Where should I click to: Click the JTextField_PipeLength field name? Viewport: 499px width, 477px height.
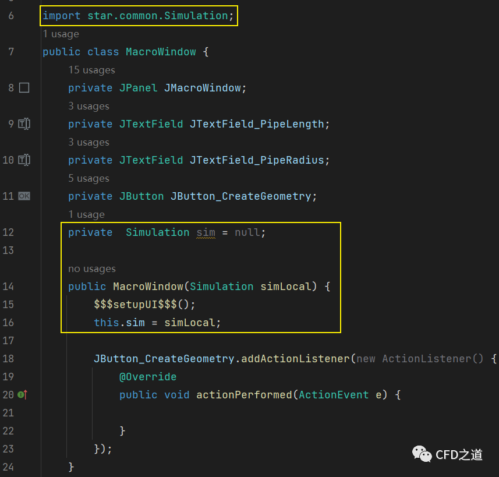point(257,124)
